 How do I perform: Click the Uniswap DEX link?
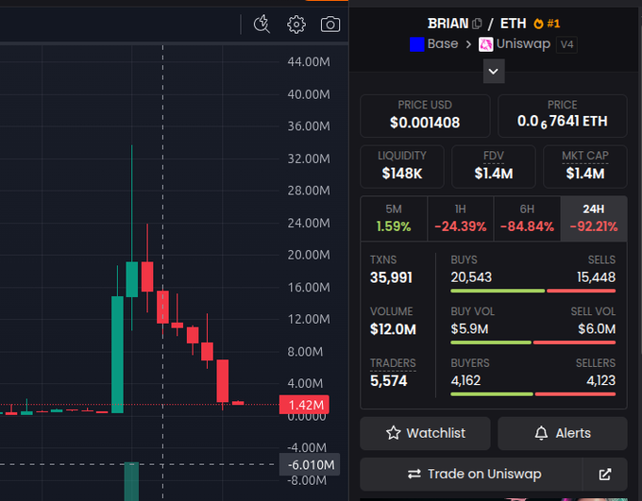(x=515, y=43)
